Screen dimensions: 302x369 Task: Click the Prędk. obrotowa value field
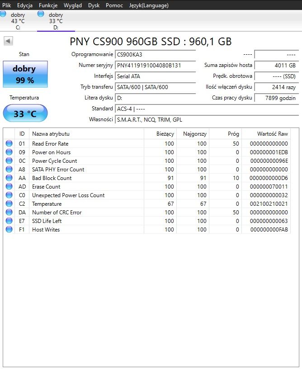click(x=276, y=76)
